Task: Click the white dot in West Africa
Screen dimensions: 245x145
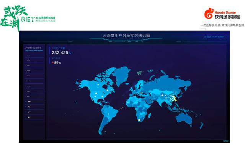Action: click(x=128, y=103)
